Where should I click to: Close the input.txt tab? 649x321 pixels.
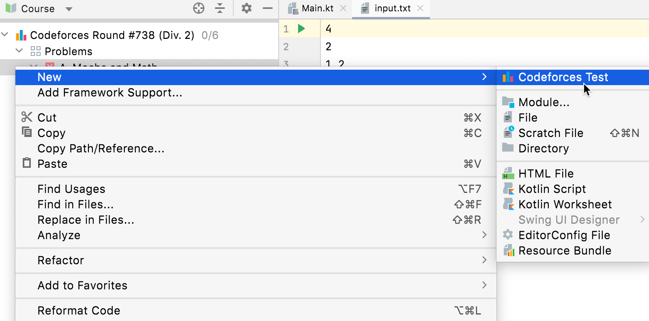coord(420,8)
